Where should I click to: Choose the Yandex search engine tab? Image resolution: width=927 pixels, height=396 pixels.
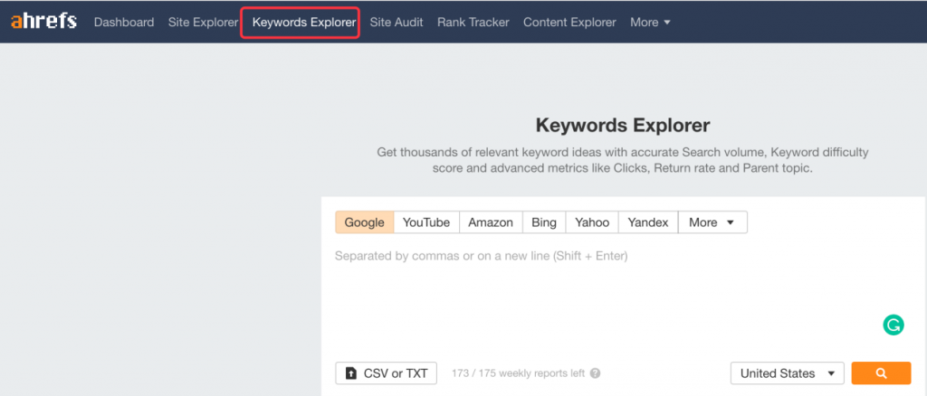point(648,222)
